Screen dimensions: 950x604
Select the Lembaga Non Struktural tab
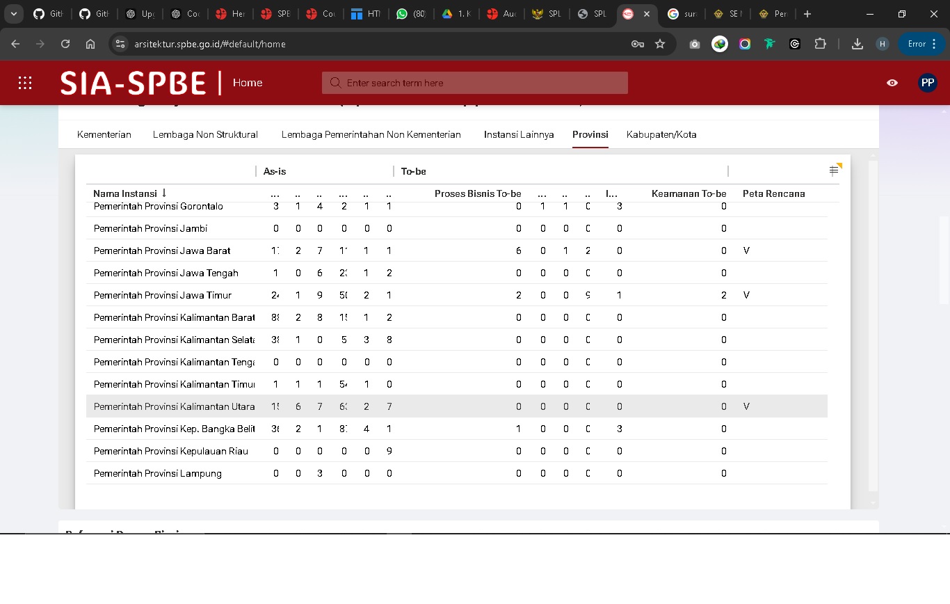[x=205, y=134]
